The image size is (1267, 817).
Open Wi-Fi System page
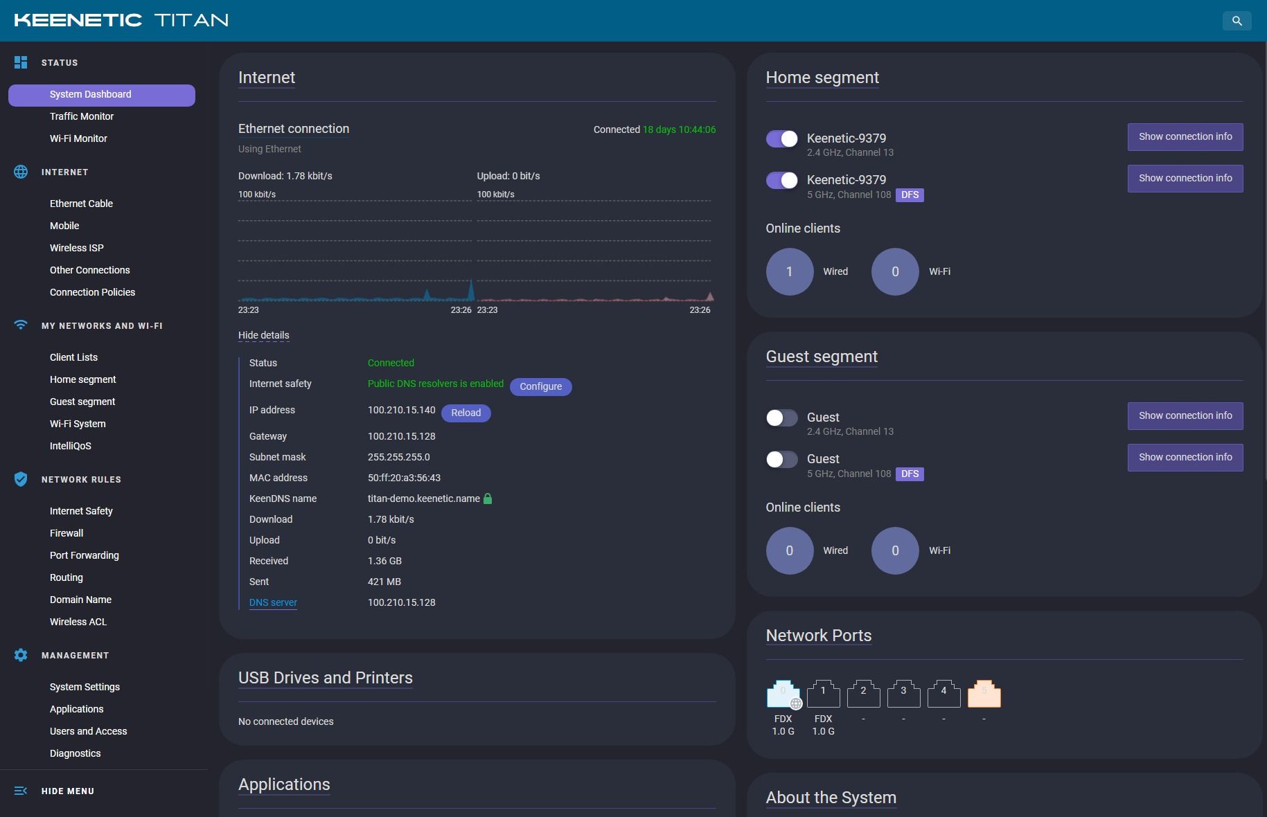pos(78,424)
